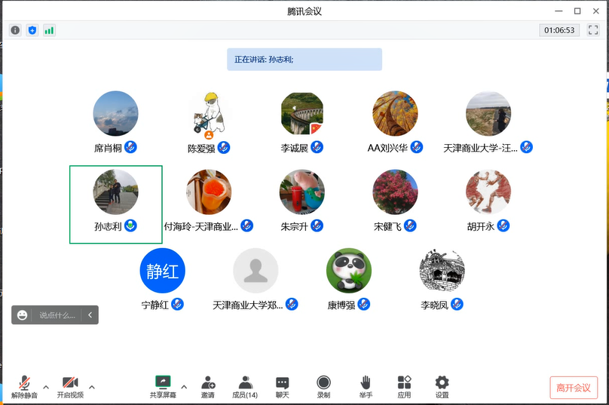
Task: Open the Chat (聊天) panel
Action: [x=283, y=386]
